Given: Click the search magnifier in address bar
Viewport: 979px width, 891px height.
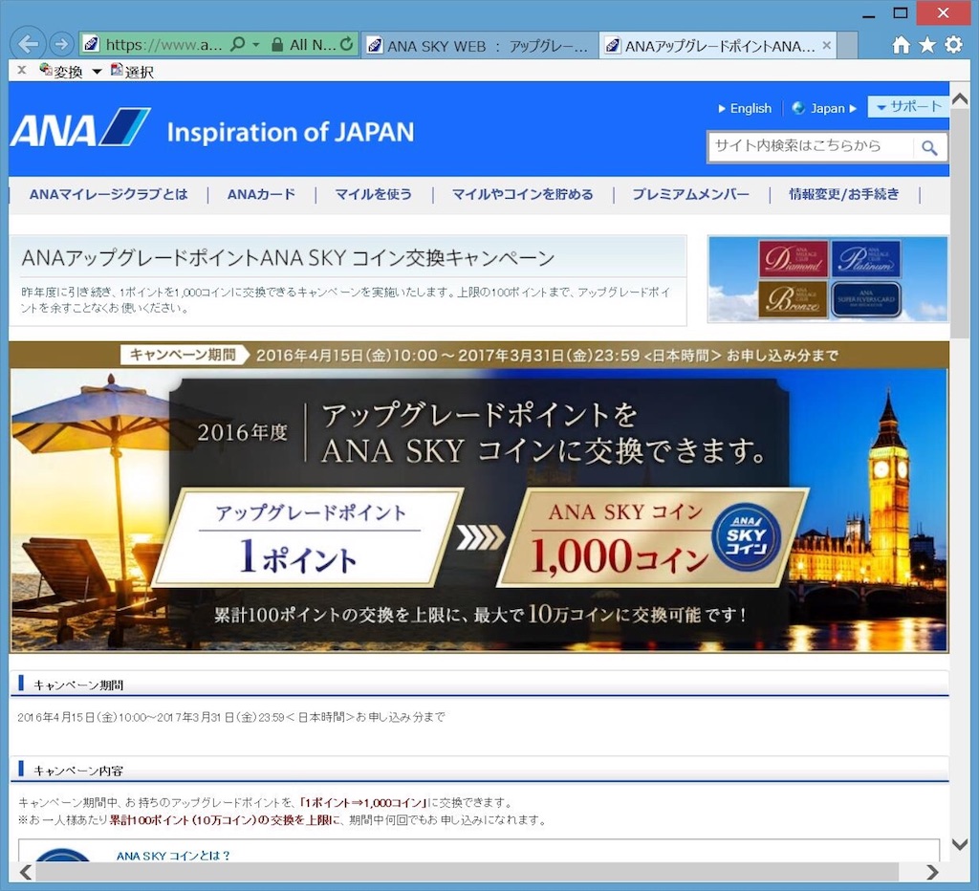Looking at the screenshot, I should 237,44.
